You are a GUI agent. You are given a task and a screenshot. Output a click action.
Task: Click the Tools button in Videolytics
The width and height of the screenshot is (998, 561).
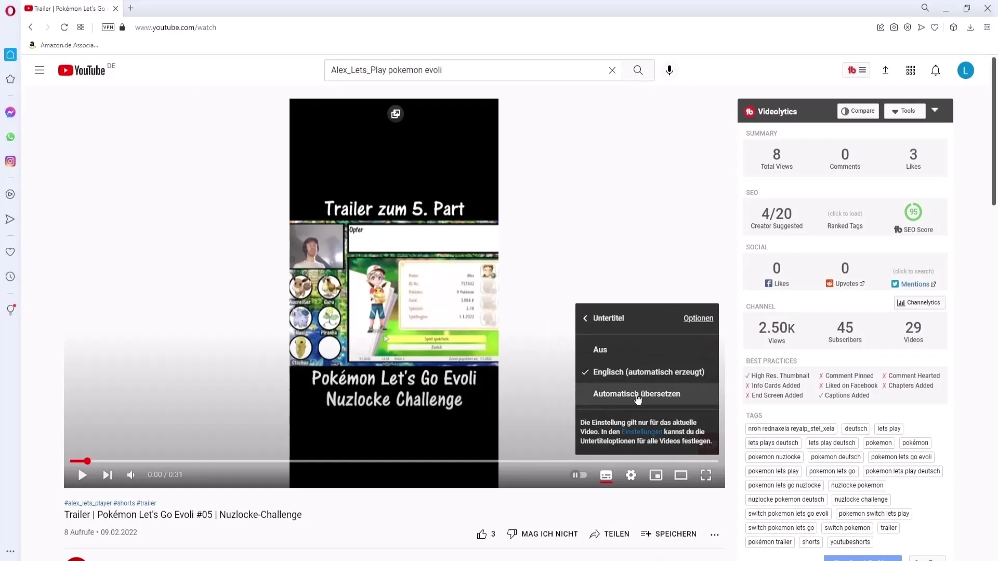903,111
